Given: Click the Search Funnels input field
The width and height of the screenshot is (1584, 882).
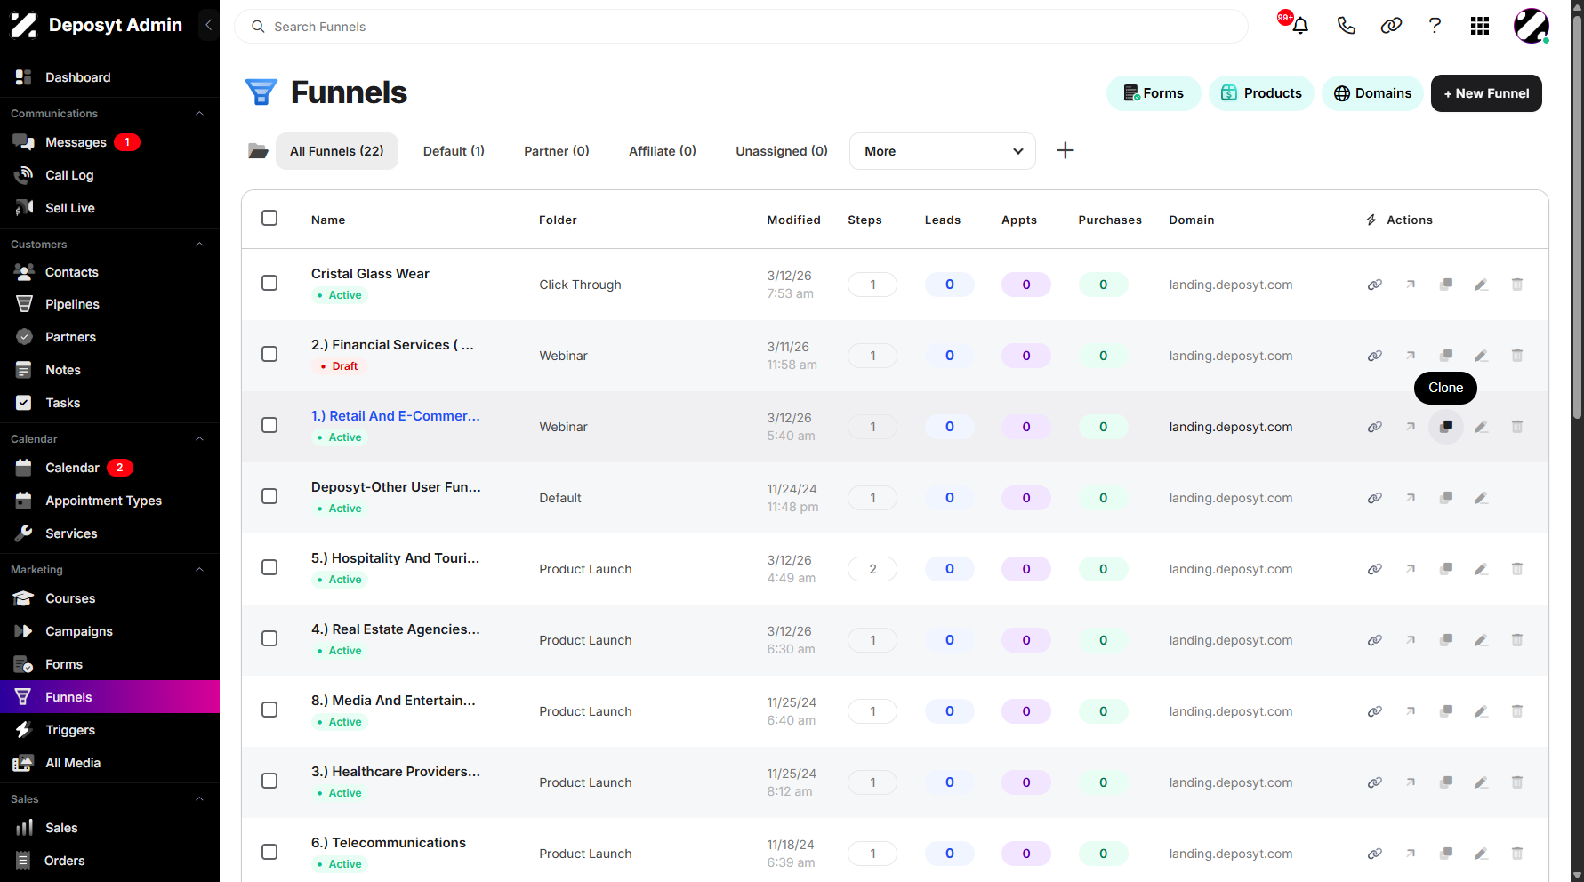Looking at the screenshot, I should point(741,27).
